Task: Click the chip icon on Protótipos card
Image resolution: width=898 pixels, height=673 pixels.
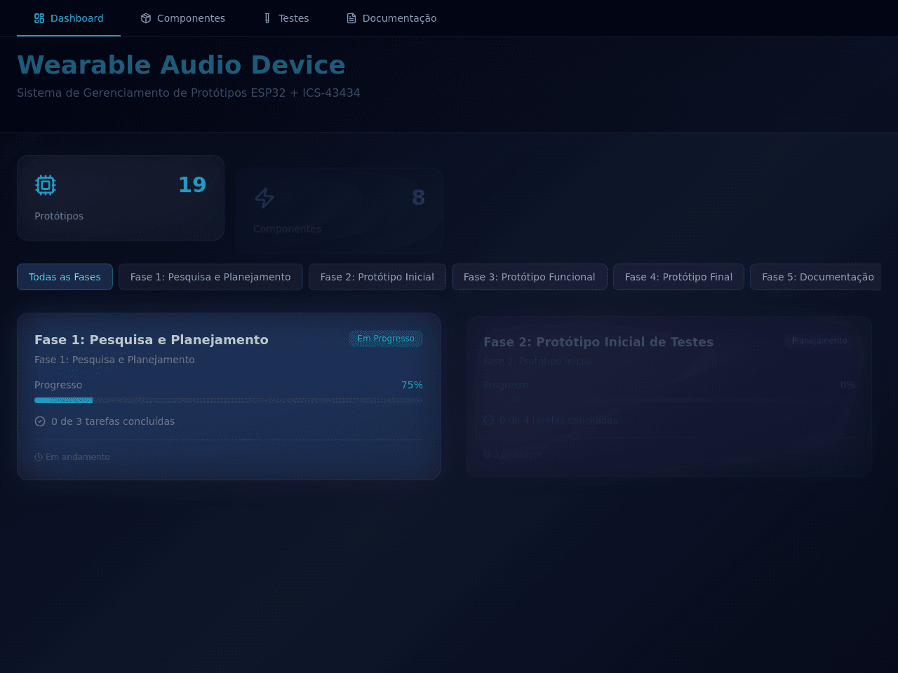Action: coord(46,185)
